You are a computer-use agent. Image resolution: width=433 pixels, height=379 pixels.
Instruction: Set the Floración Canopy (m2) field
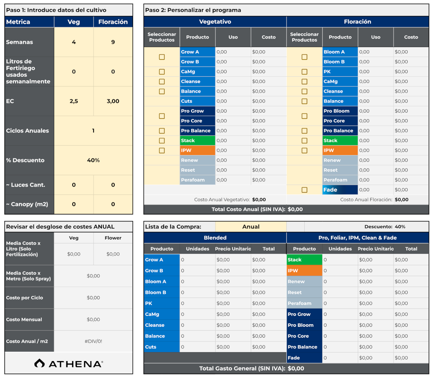pyautogui.click(x=113, y=204)
